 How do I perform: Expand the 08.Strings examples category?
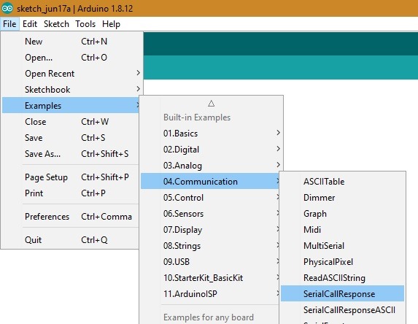[210, 246]
